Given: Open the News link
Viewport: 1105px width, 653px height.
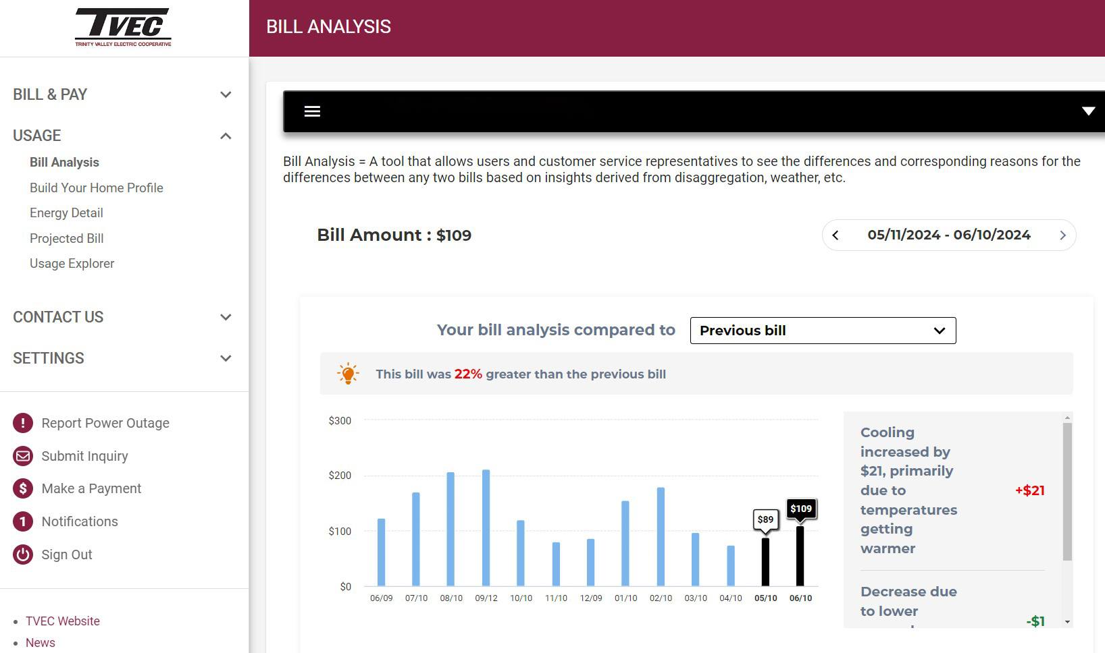Looking at the screenshot, I should click(41, 643).
